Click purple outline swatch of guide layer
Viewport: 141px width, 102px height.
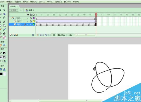34,18
